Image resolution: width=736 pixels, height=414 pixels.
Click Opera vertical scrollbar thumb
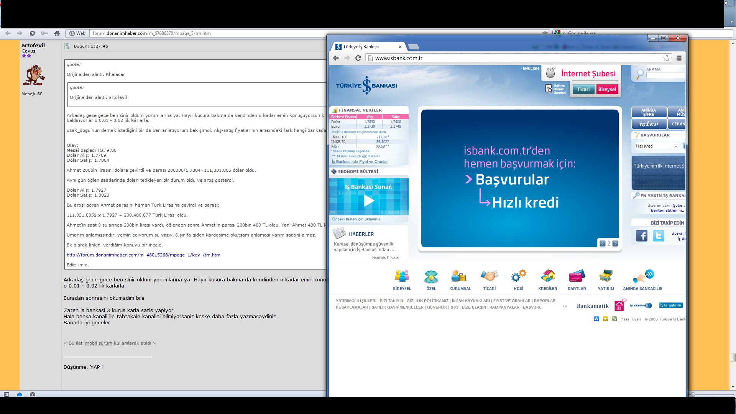click(x=733, y=357)
